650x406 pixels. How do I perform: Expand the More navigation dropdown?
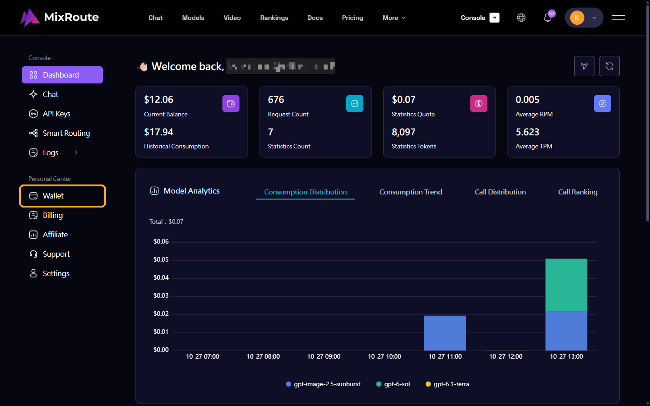click(x=394, y=18)
